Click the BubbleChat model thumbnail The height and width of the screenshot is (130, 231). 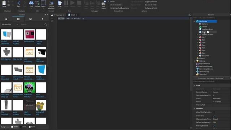pos(29,34)
